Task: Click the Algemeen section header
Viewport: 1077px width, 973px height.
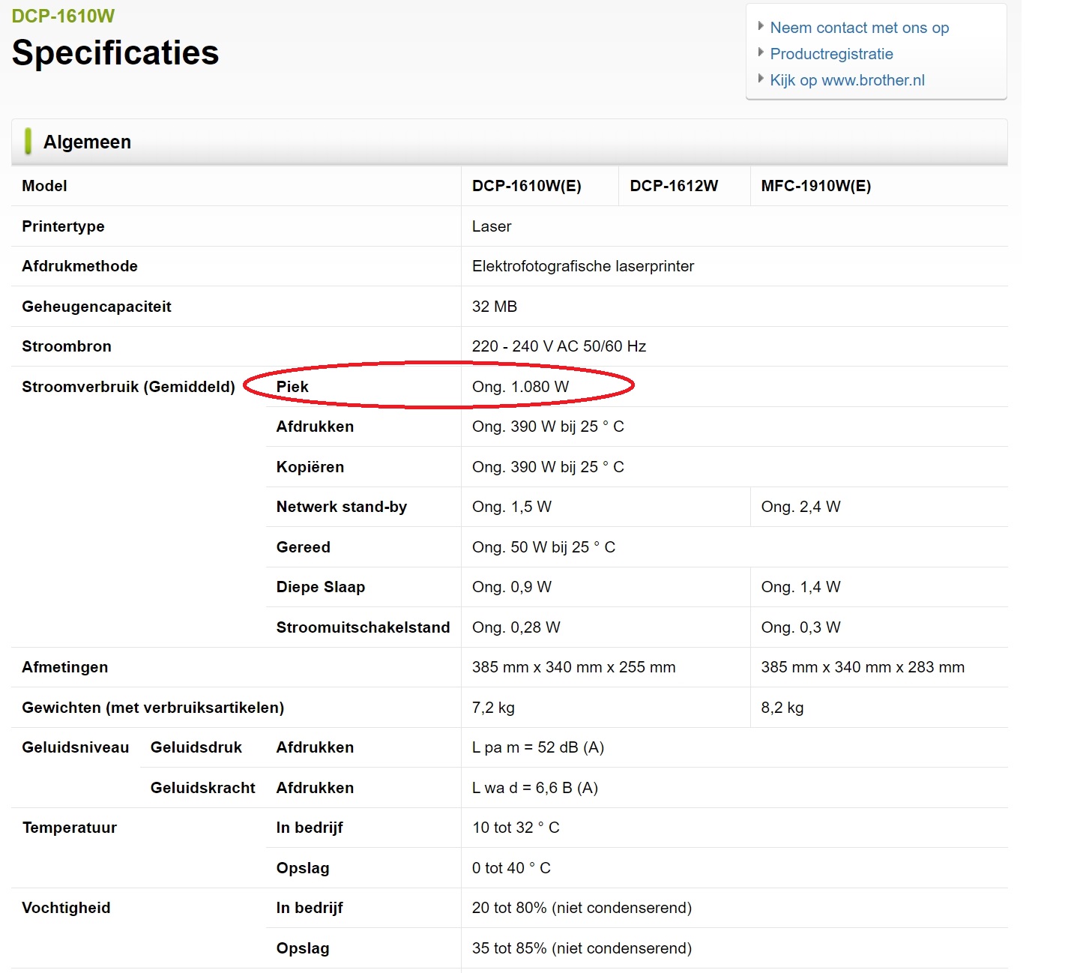Action: pos(87,142)
